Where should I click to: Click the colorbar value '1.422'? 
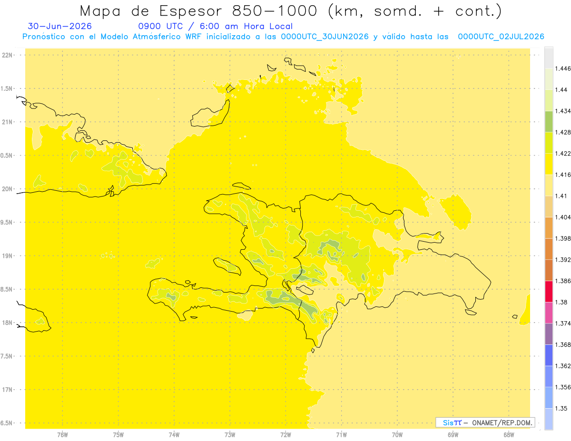(563, 153)
